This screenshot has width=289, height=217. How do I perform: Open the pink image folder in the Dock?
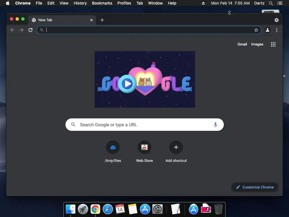click(206, 209)
